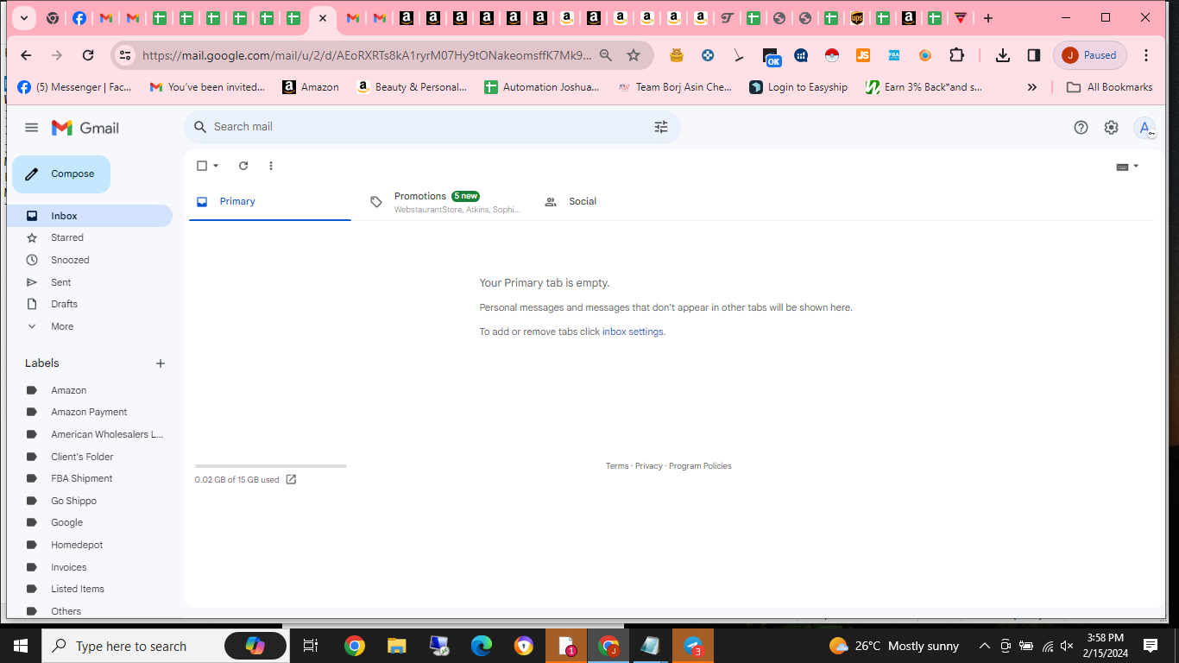Viewport: 1179px width, 663px height.
Task: Click the pencil Compose button
Action: pos(61,174)
